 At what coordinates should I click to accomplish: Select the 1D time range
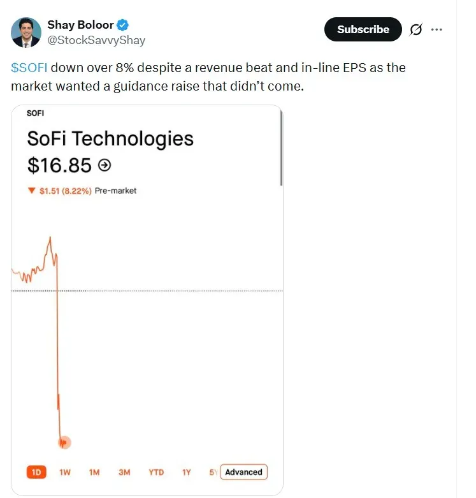coord(36,472)
